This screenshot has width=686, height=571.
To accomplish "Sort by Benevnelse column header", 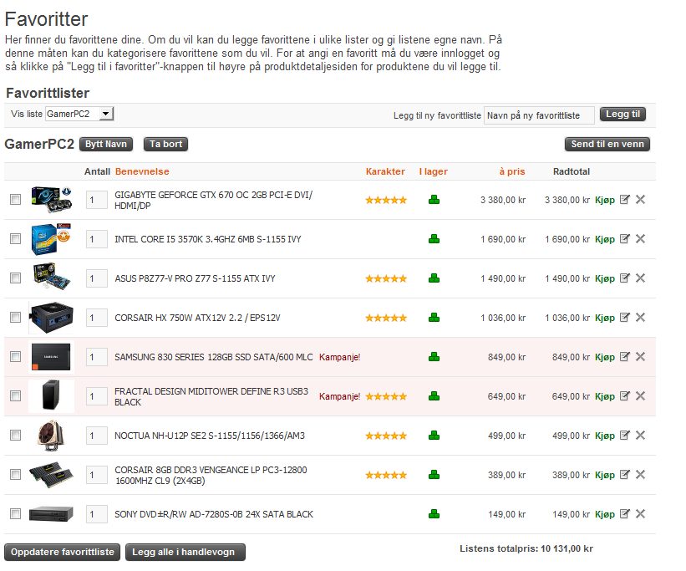I will [142, 171].
